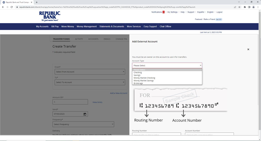This screenshot has height=141, width=261.
Task: Open the Account Type dropdown
Action: (167, 65)
